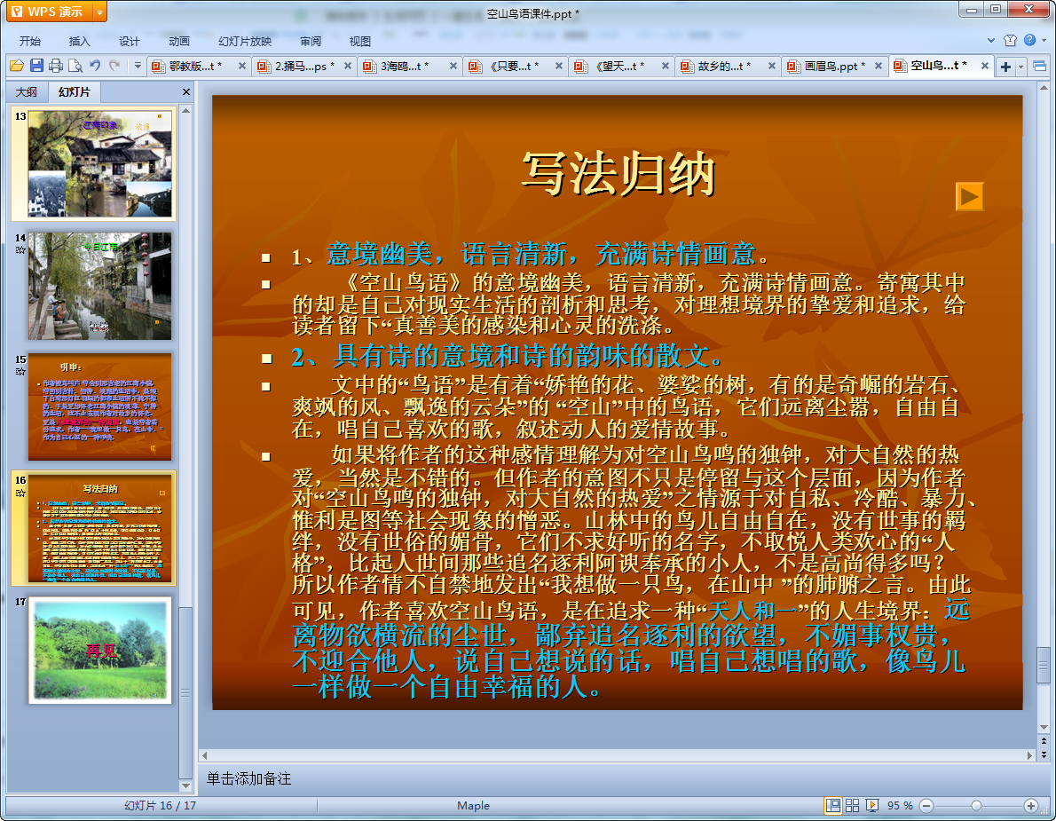Open help with the question mark icon
This screenshot has height=821, width=1056.
(x=1029, y=41)
